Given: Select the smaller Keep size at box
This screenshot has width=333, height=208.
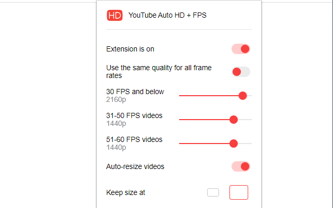Looking at the screenshot, I should [213, 192].
